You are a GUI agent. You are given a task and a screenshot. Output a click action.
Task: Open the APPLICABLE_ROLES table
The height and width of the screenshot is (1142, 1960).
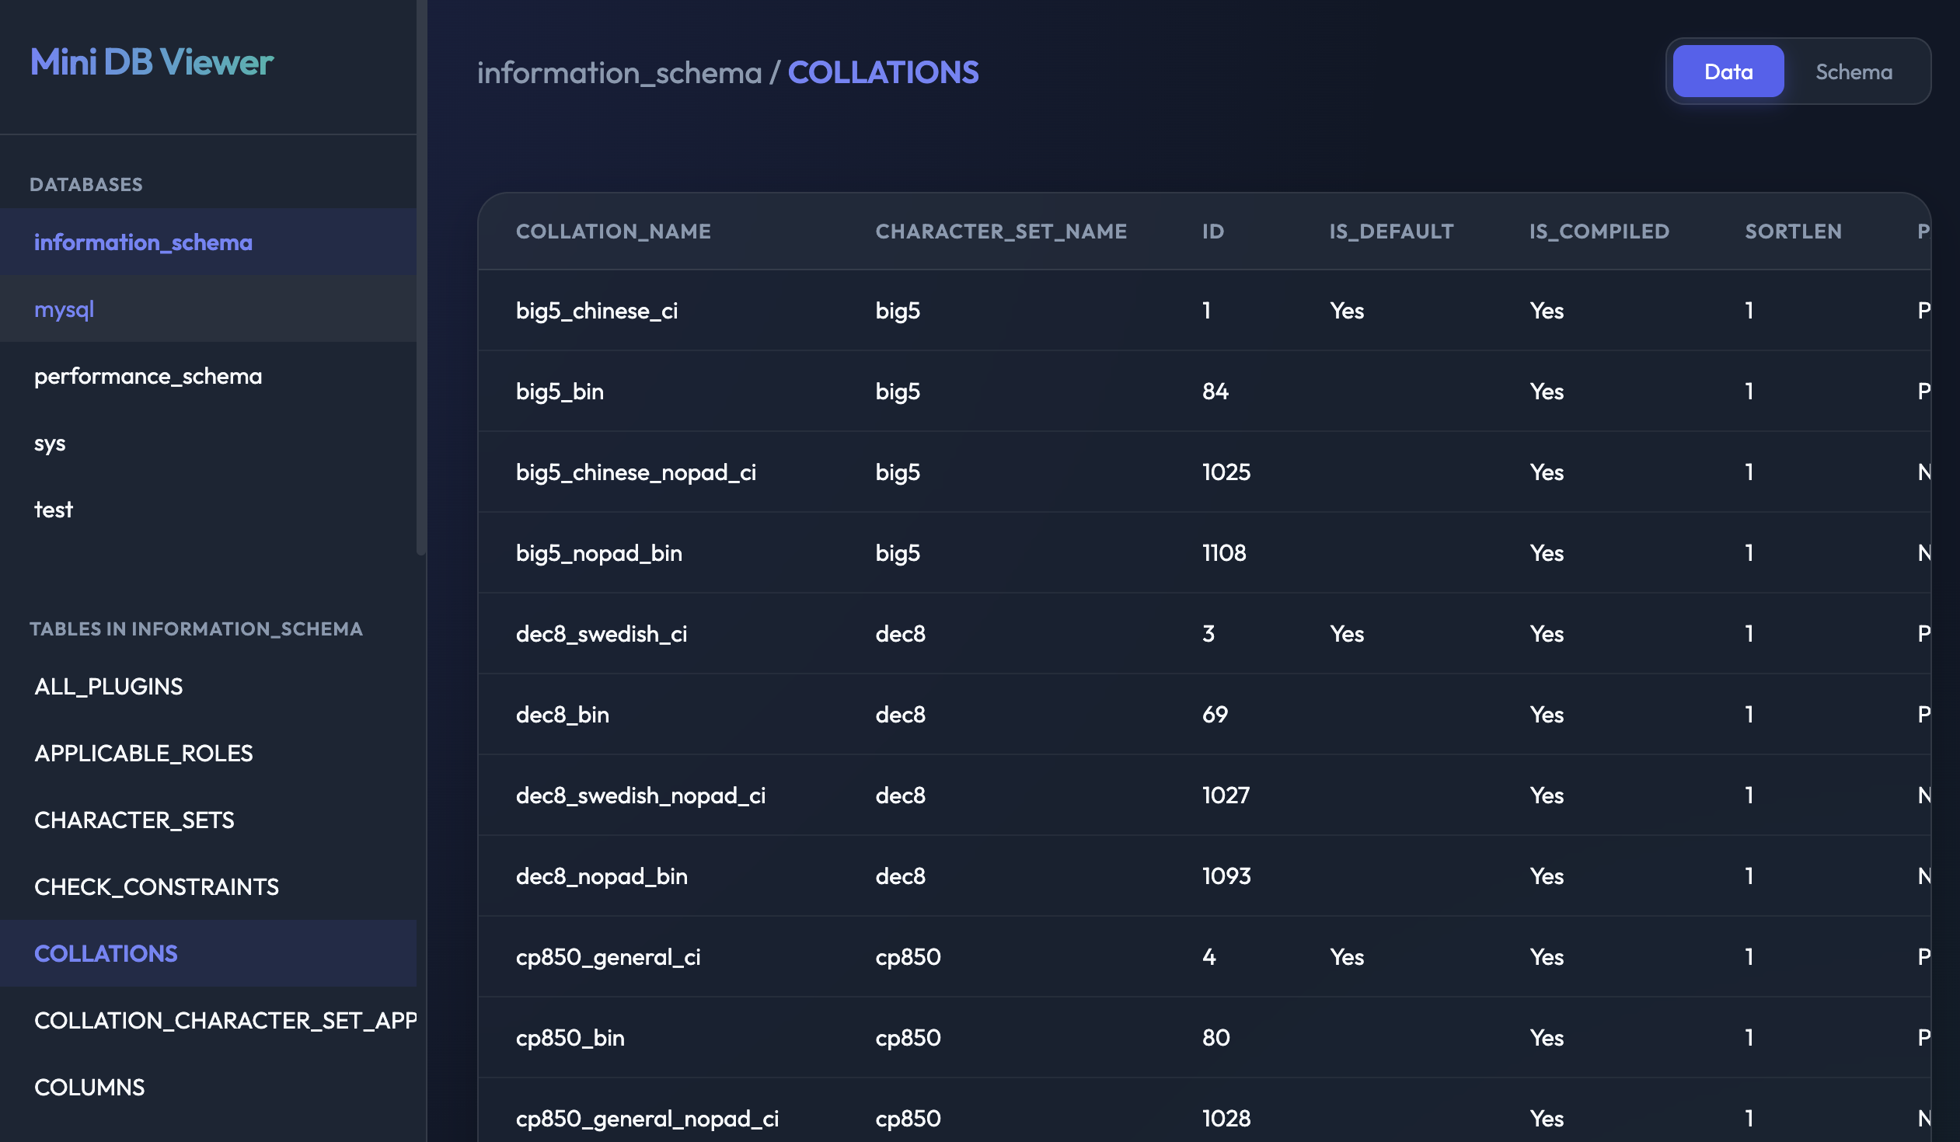click(x=143, y=754)
